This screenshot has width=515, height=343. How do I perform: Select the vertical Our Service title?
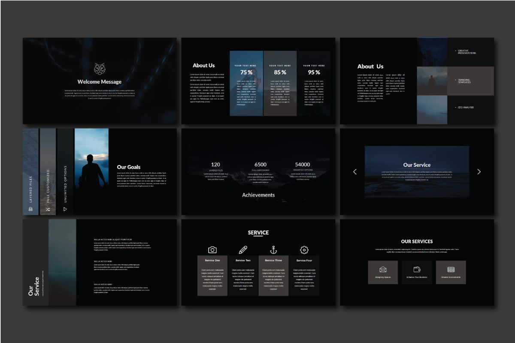coord(34,286)
